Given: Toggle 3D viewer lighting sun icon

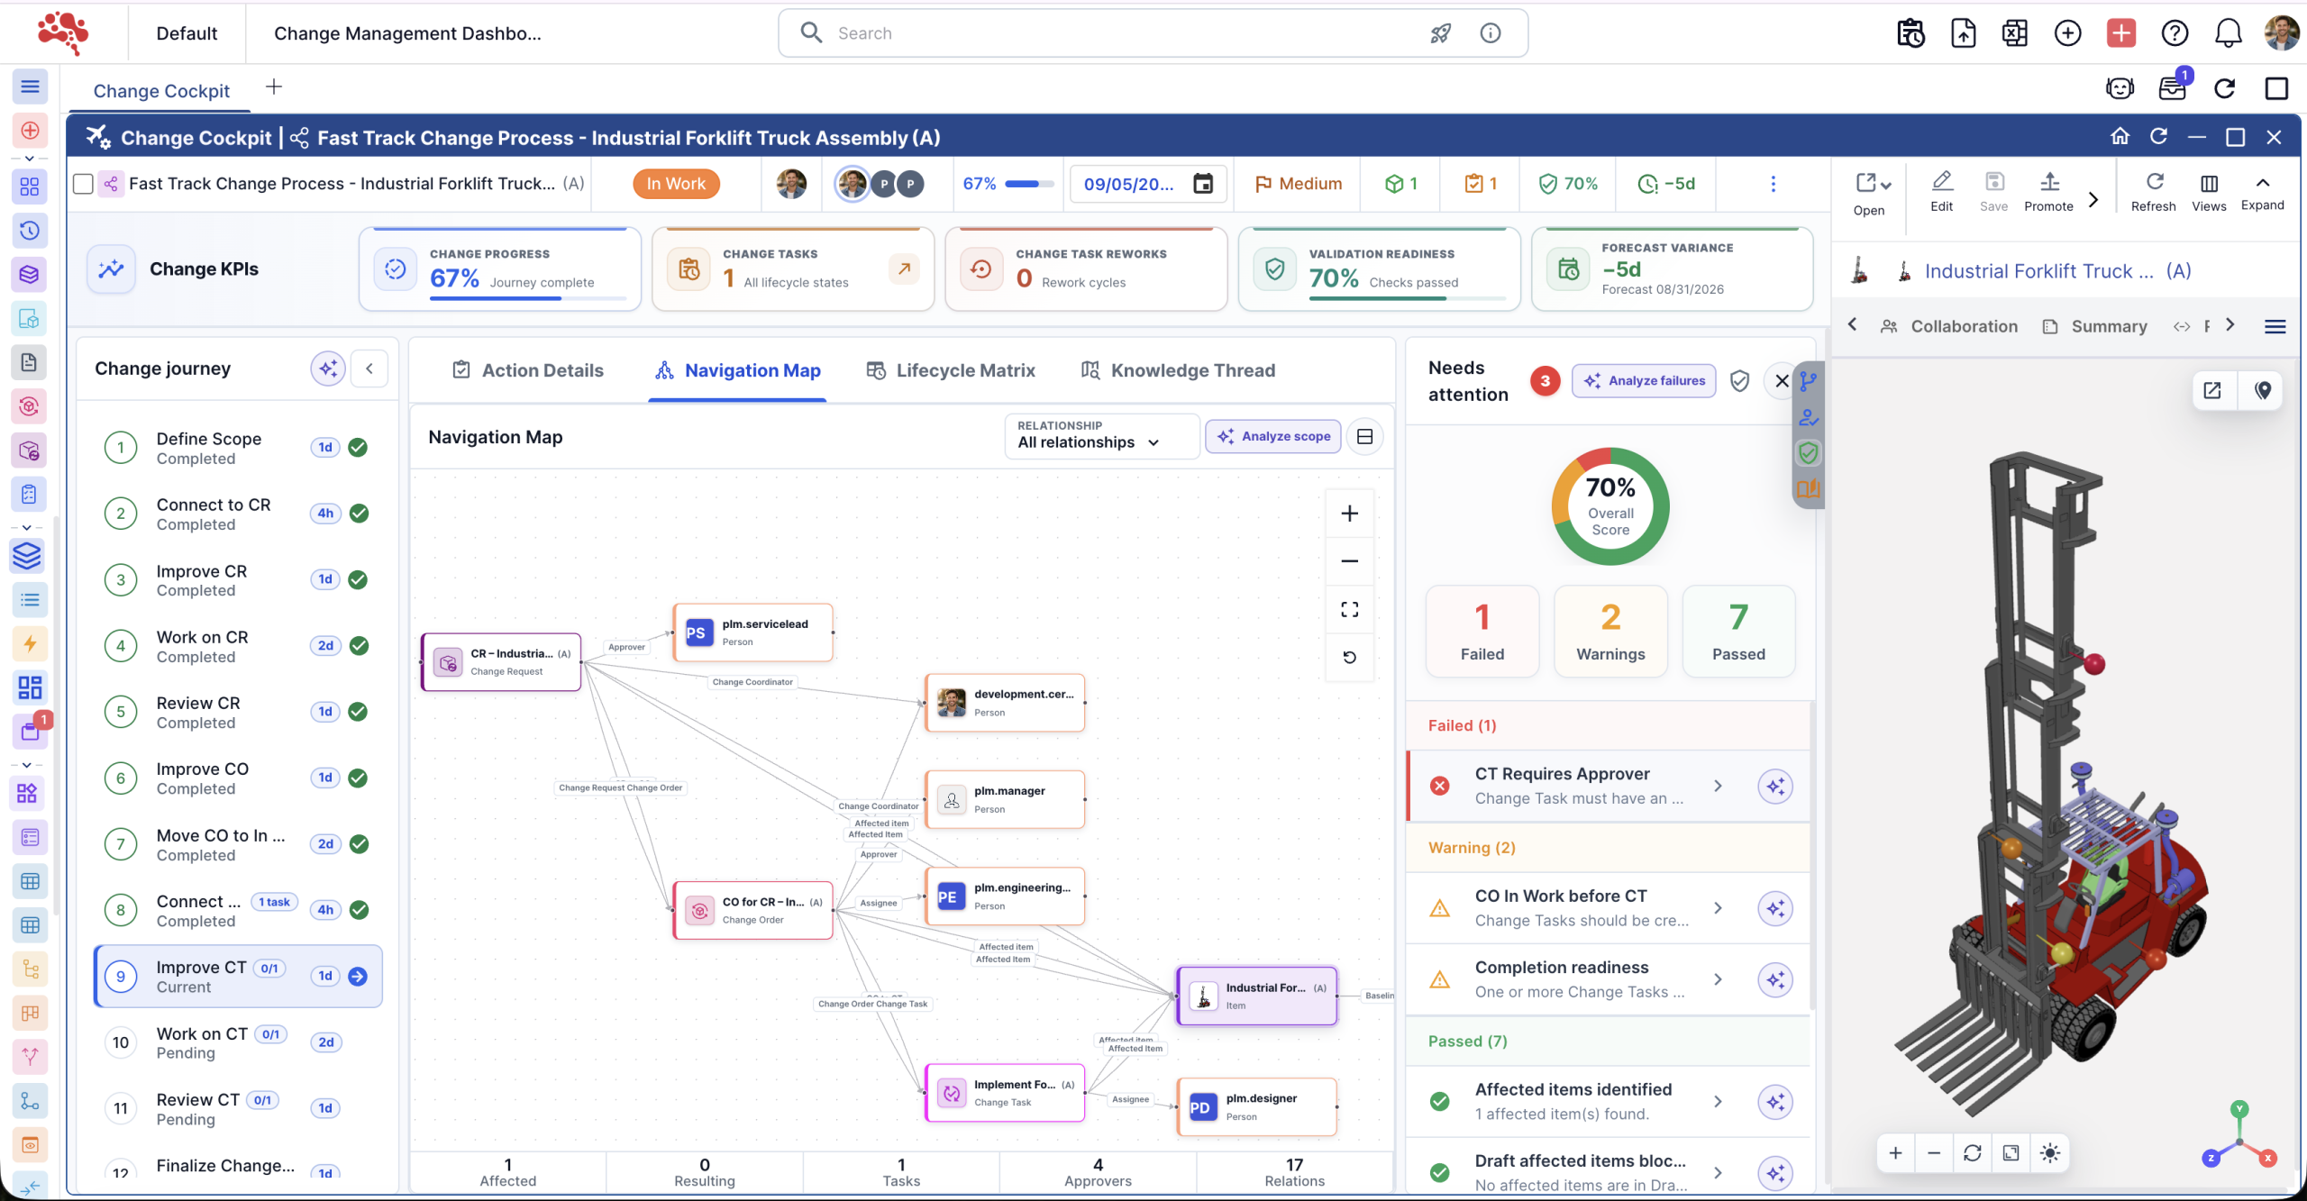Looking at the screenshot, I should pyautogui.click(x=2049, y=1153).
